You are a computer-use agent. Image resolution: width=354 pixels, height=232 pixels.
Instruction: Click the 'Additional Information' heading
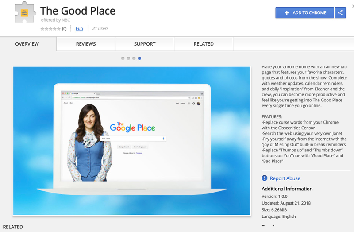(x=287, y=189)
